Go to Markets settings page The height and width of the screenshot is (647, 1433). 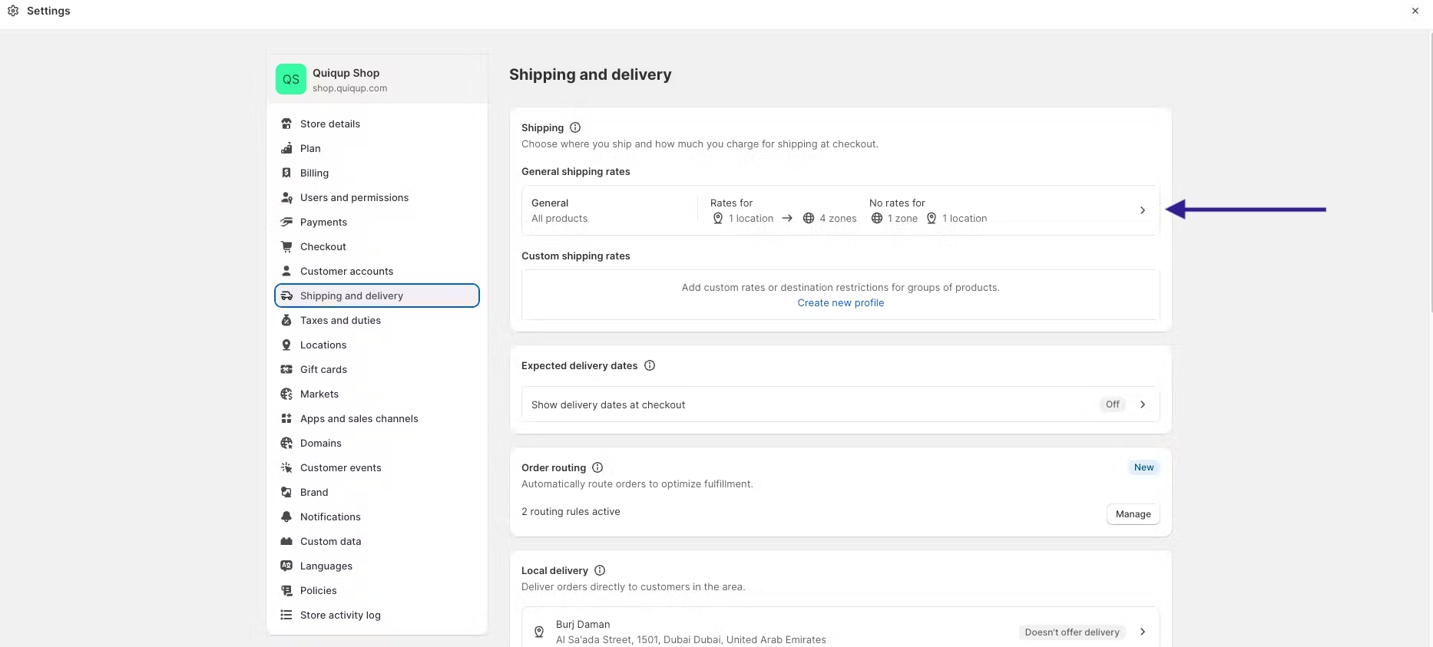(319, 394)
